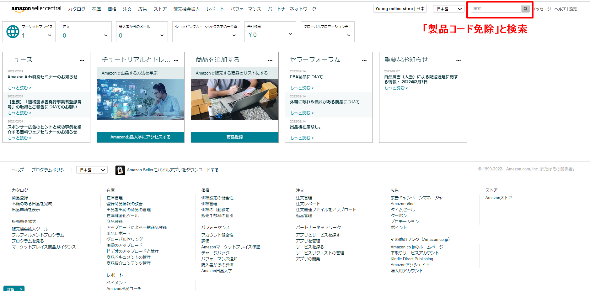Open ヘルプ in the top header
Image resolution: width=590 pixels, height=291 pixels.
click(x=560, y=9)
